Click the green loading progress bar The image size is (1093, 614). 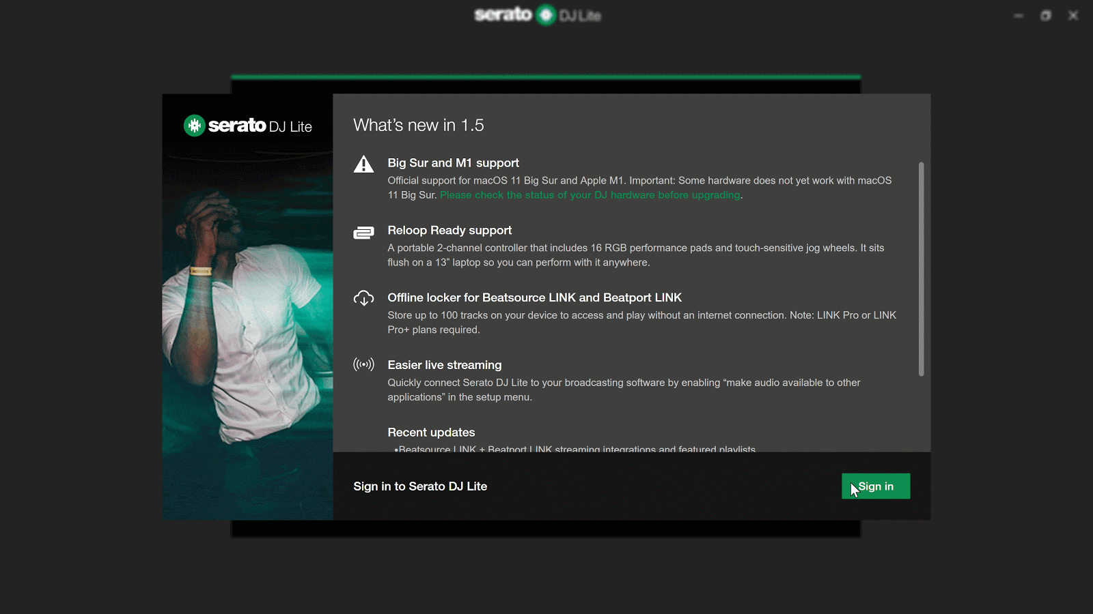coord(545,77)
